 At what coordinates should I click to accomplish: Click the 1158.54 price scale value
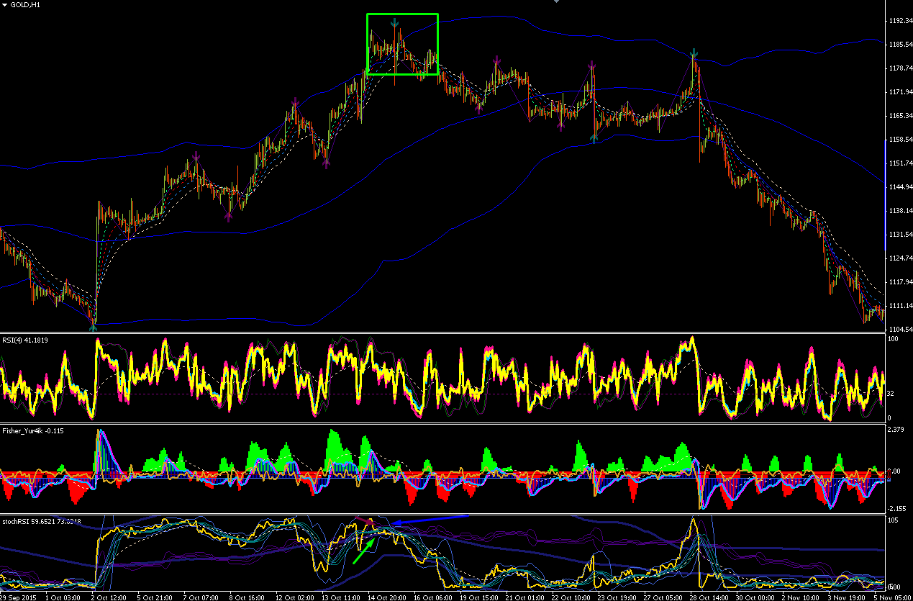[900, 140]
